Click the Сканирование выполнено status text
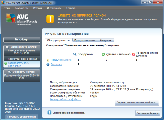 69,113
